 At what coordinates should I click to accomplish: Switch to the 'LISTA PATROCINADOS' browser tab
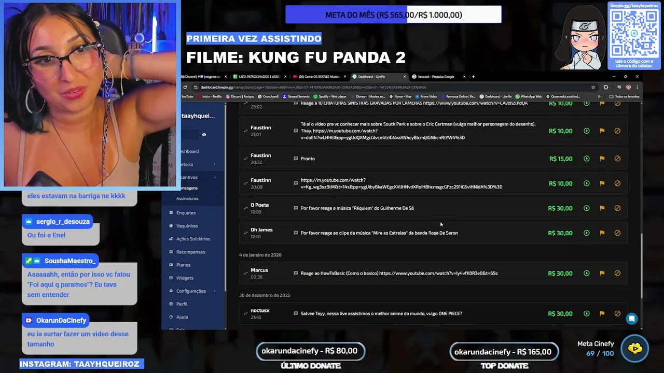259,77
